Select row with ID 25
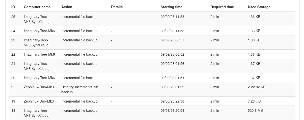Viewport: 304px width, 120px height. (x=152, y=19)
